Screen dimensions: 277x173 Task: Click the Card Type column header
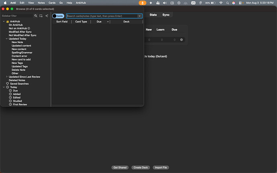(x=81, y=22)
